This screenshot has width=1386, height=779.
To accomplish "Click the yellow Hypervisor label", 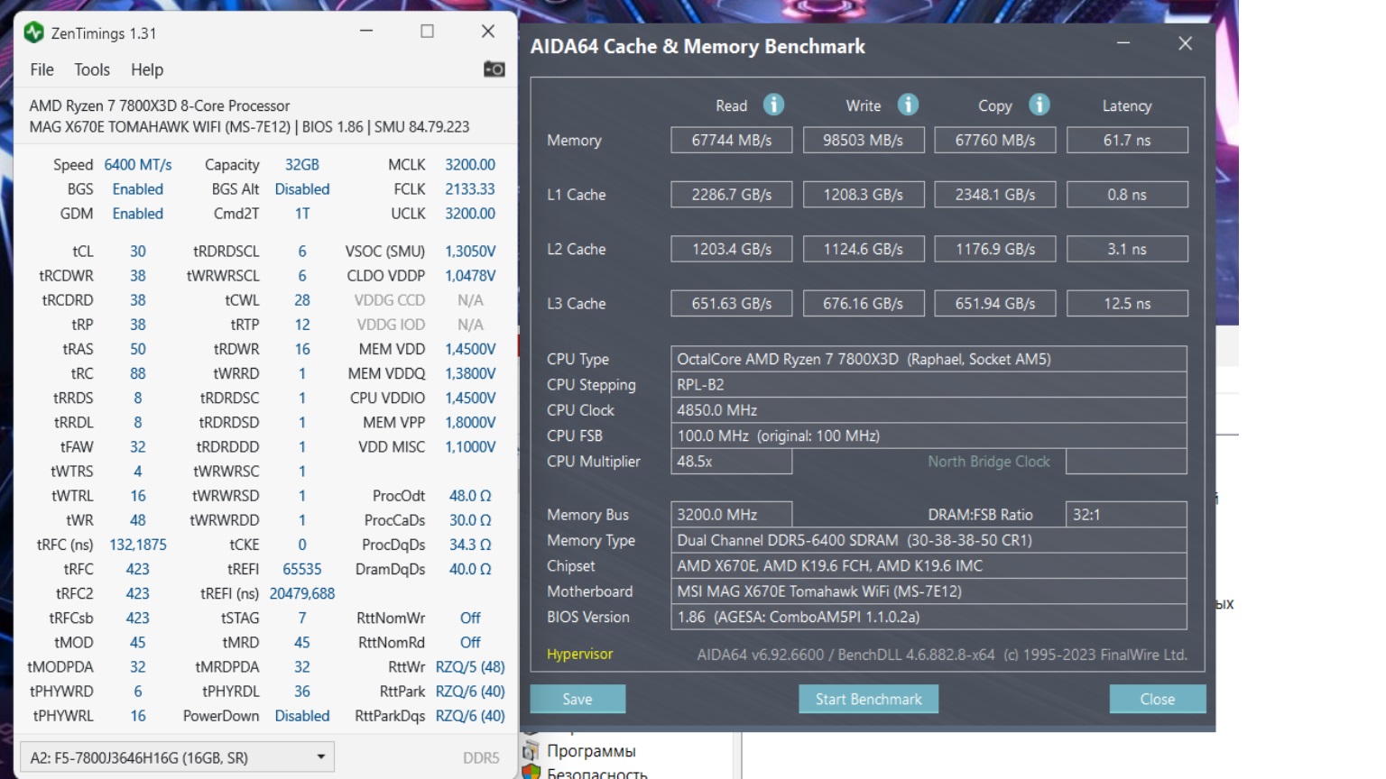I will pos(579,654).
